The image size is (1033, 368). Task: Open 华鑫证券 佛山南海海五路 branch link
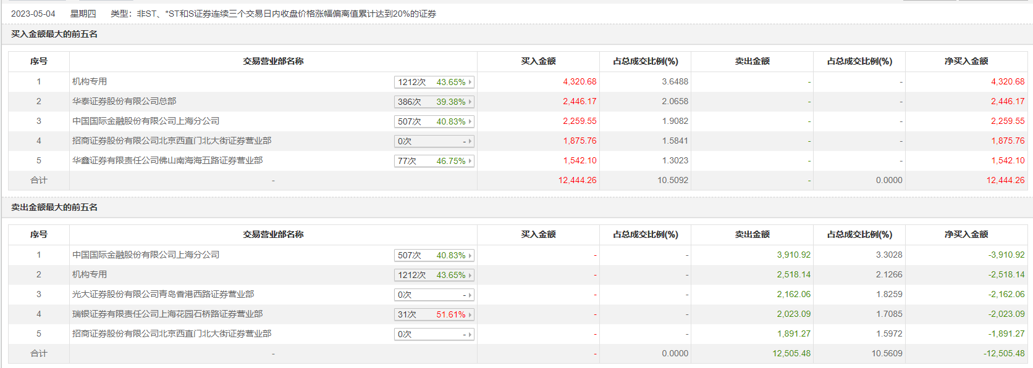point(167,160)
